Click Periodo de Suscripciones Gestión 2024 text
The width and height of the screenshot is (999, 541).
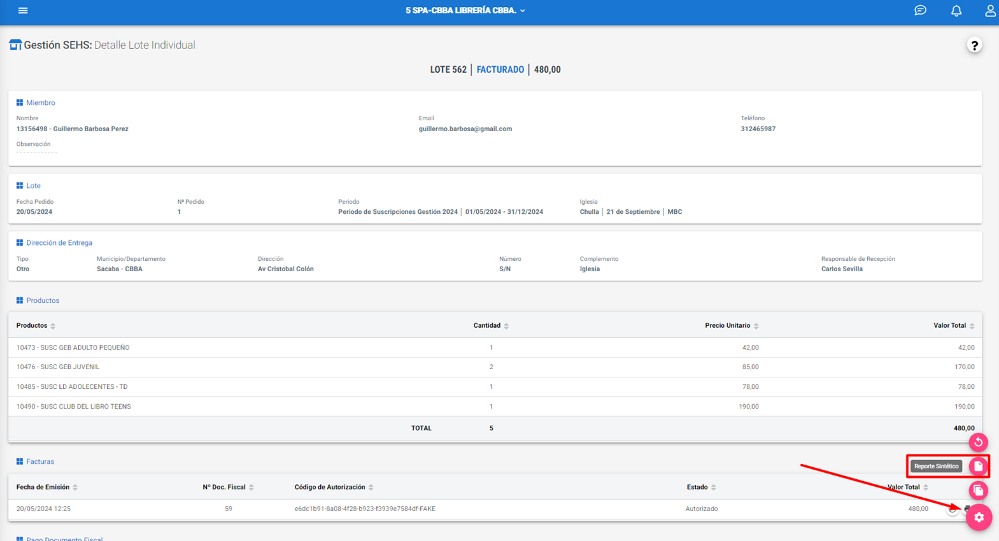(x=398, y=212)
